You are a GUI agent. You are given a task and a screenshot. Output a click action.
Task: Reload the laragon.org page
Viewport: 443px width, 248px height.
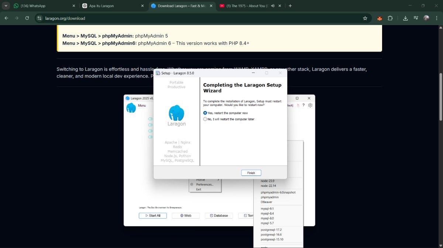(x=27, y=18)
